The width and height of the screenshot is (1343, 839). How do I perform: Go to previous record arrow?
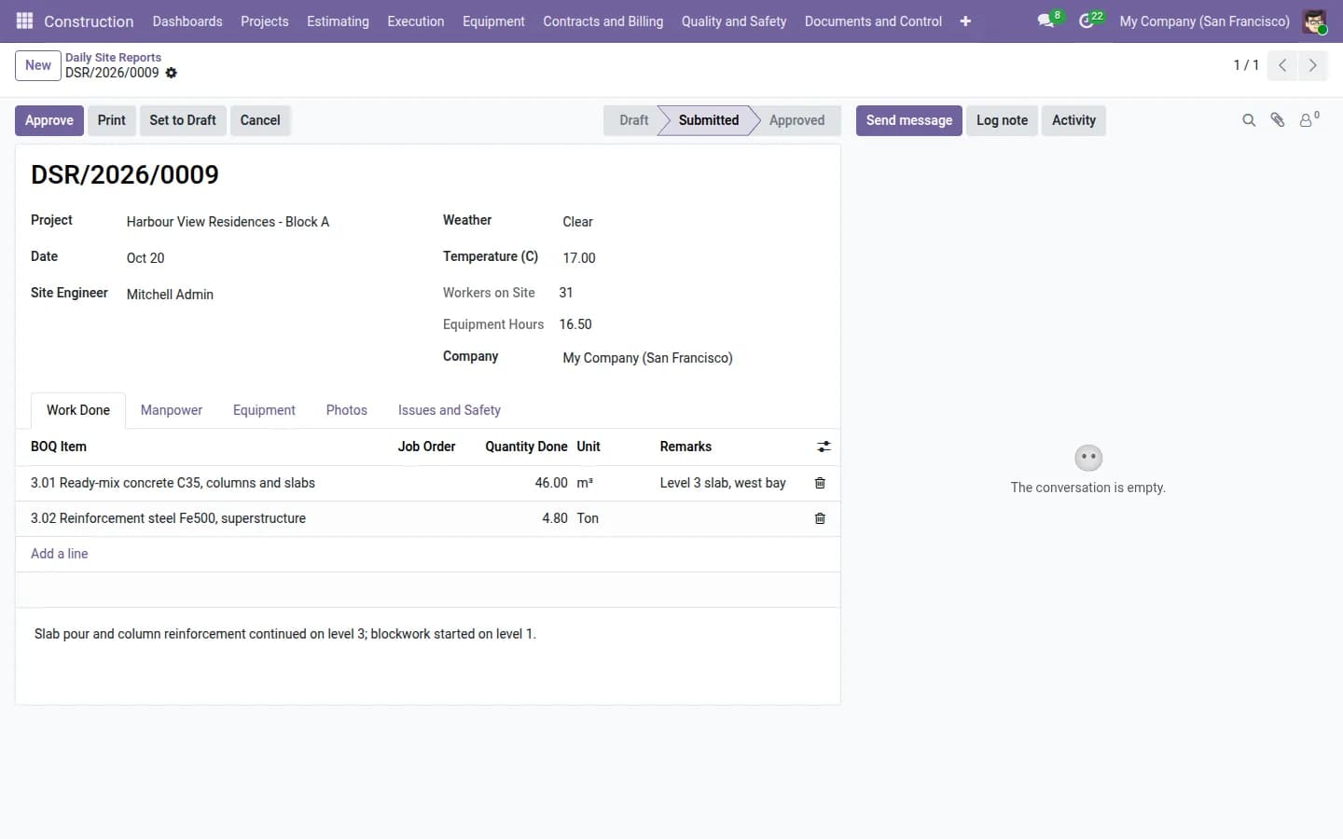(1282, 65)
